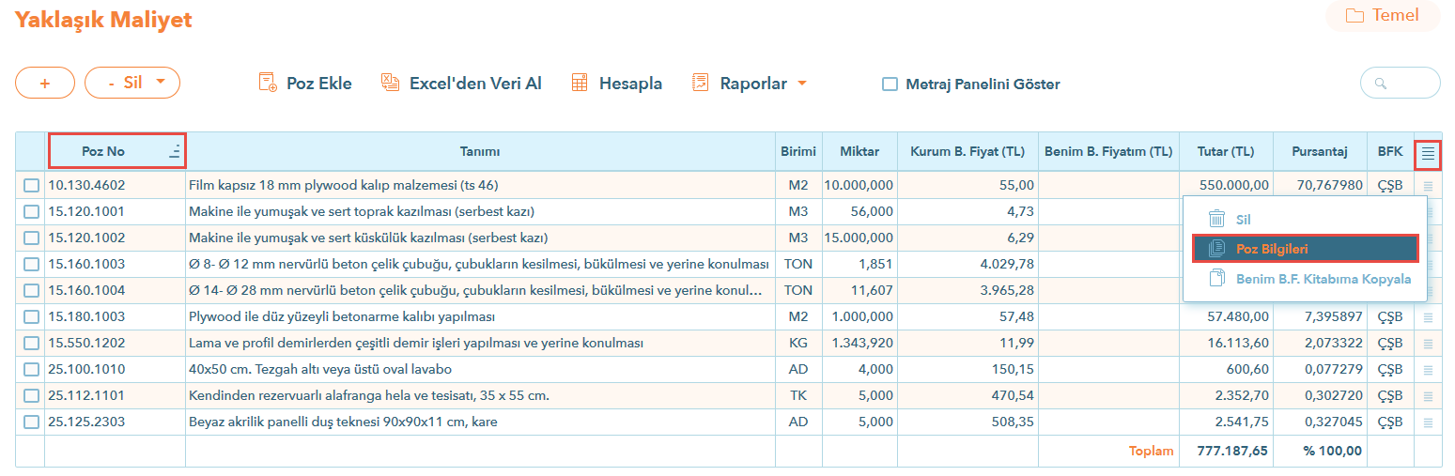Open the table header hamburger menu
This screenshot has height=476, width=1455.
[1428, 152]
